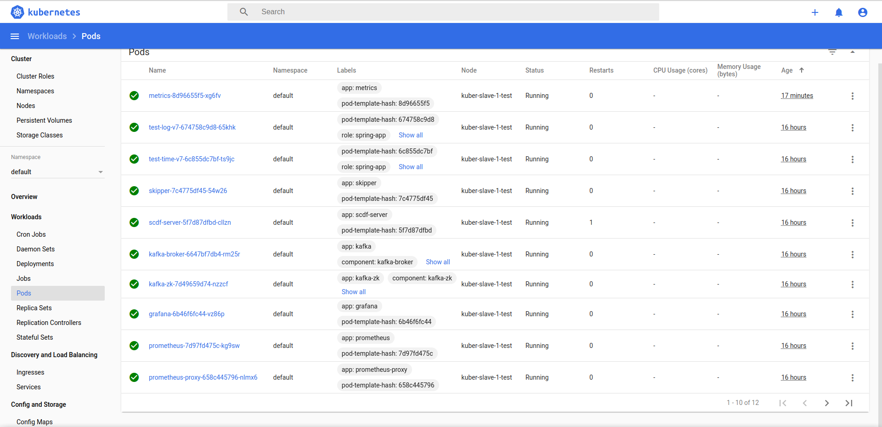Open actions menu for skipper pod
The width and height of the screenshot is (882, 427).
853,191
